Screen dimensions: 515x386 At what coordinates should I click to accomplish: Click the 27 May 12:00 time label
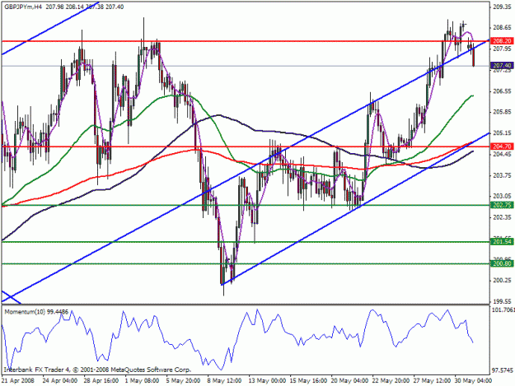tap(432, 381)
